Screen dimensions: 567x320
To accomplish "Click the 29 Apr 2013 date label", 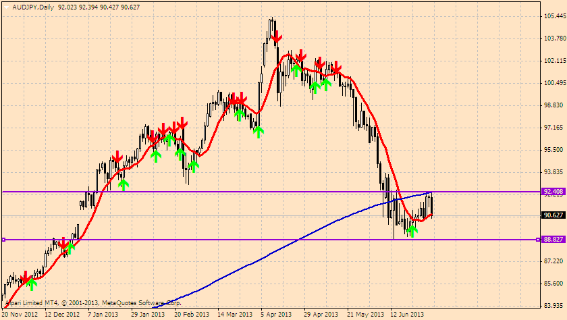I will 321,314.
